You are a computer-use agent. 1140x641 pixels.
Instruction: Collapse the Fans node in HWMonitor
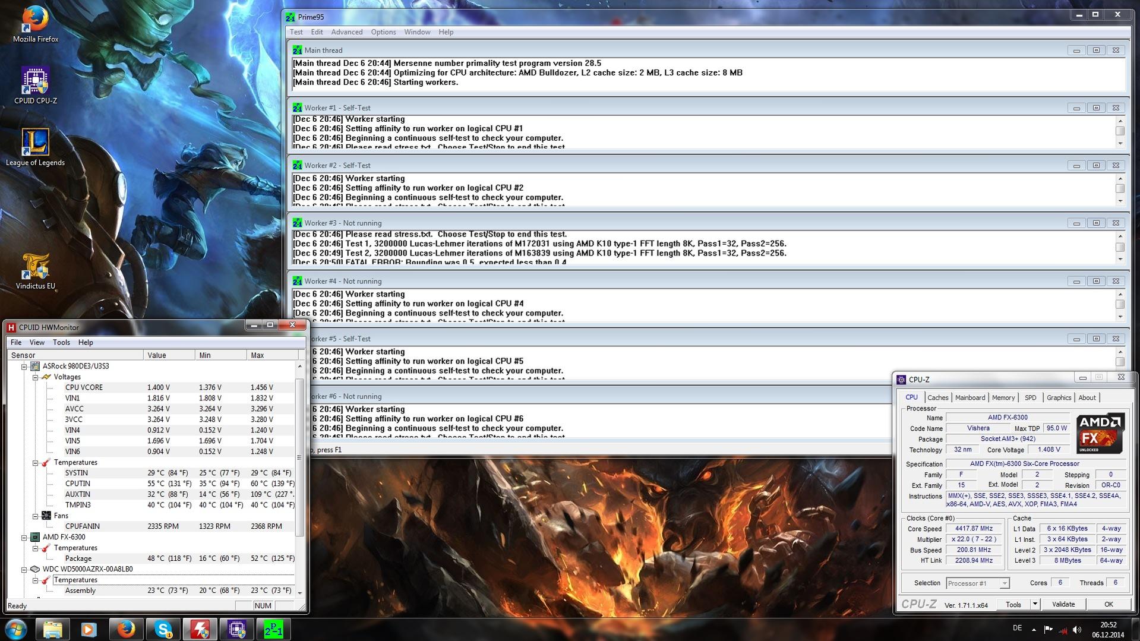coord(35,516)
